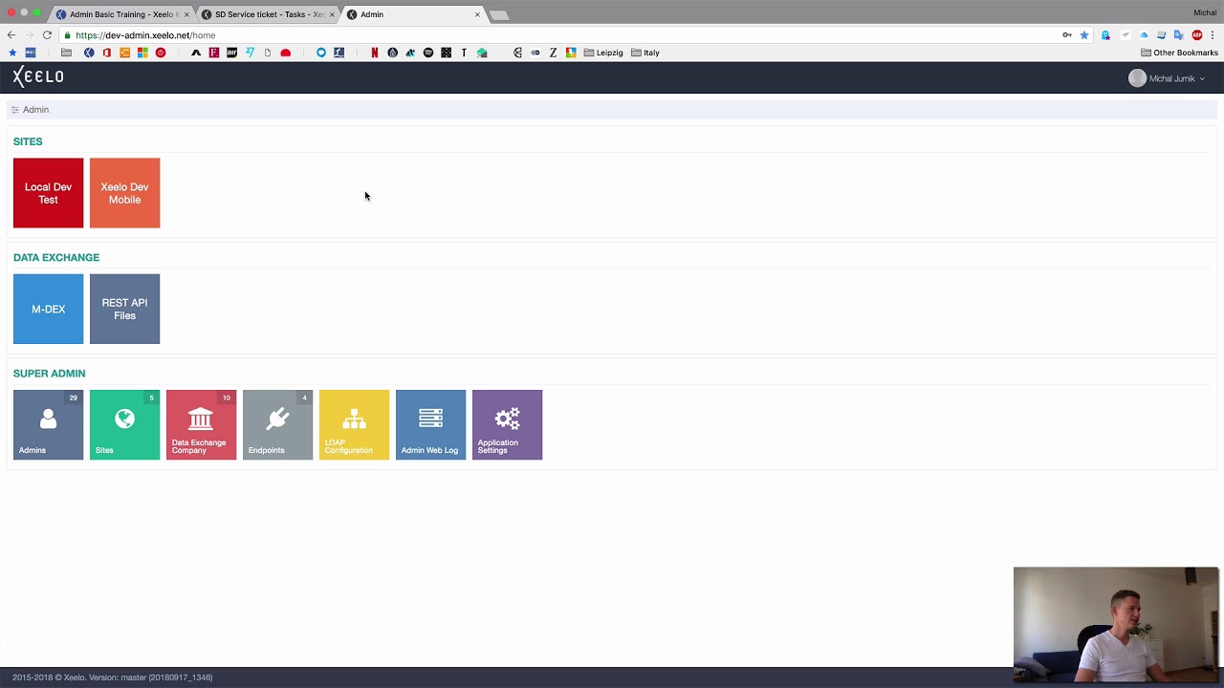The height and width of the screenshot is (688, 1224).
Task: Open the unnamed folder in bookmarks bar
Action: (66, 53)
